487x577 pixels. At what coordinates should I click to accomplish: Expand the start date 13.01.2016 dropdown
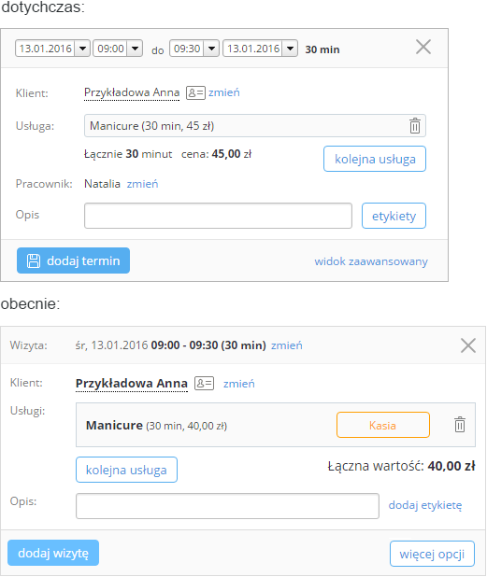[x=82, y=49]
